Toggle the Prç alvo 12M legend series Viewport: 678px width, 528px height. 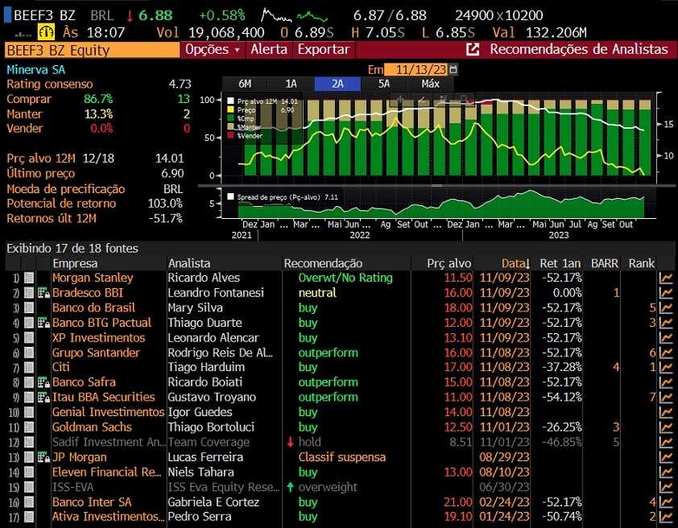click(x=231, y=101)
